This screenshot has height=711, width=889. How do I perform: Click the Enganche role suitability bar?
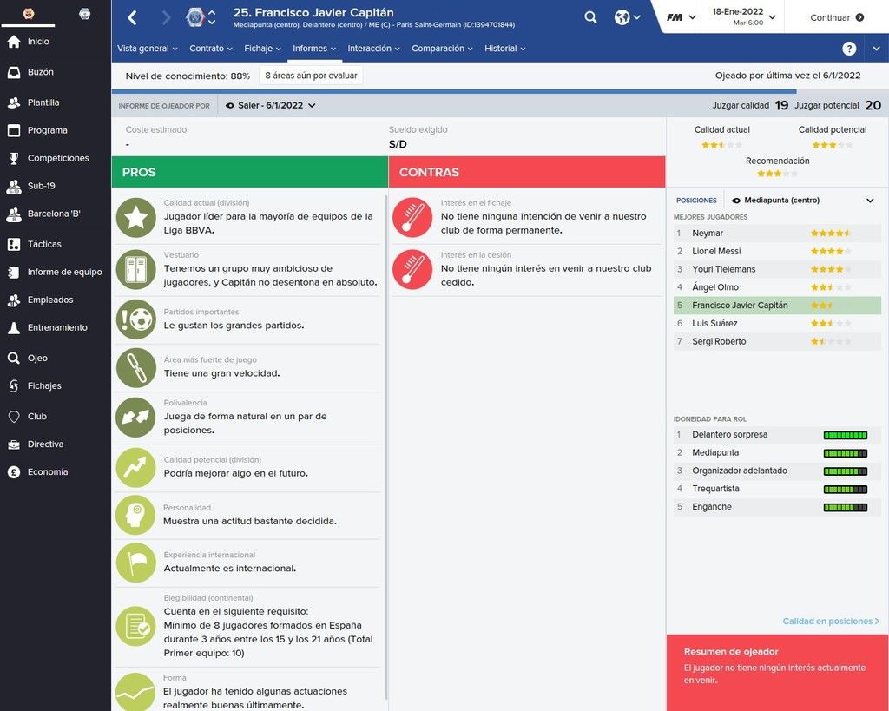845,508
